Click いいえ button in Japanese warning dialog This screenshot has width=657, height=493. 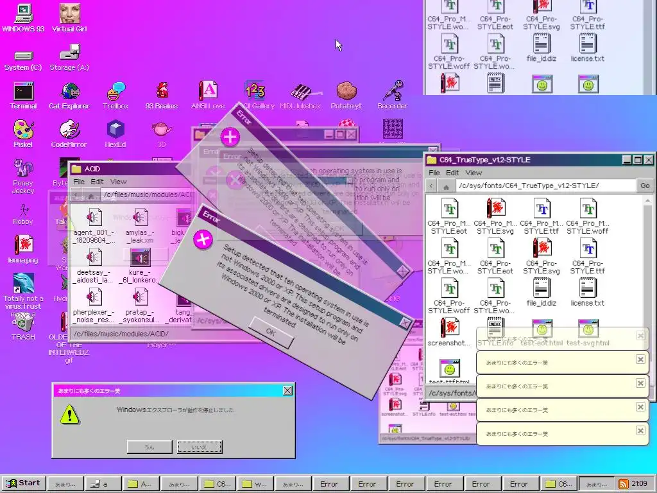point(200,447)
